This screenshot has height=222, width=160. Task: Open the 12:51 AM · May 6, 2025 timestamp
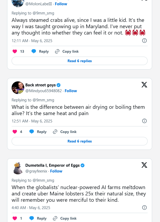click(32, 121)
